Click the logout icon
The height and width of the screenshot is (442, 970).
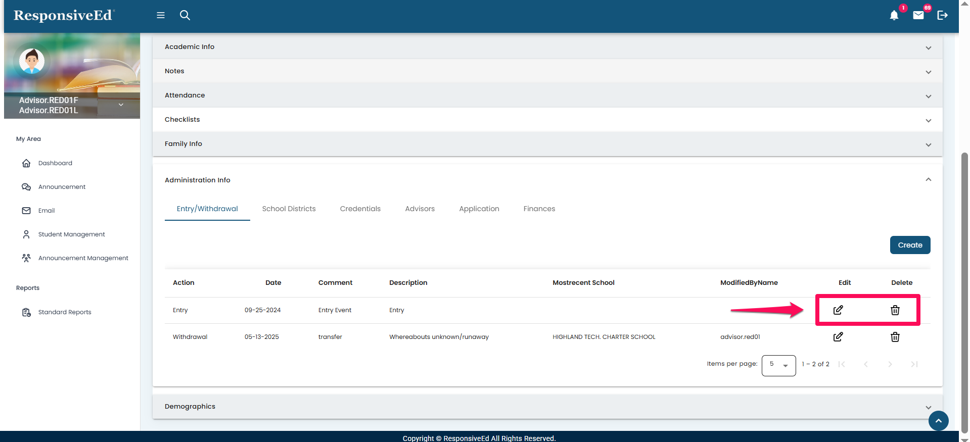click(942, 15)
